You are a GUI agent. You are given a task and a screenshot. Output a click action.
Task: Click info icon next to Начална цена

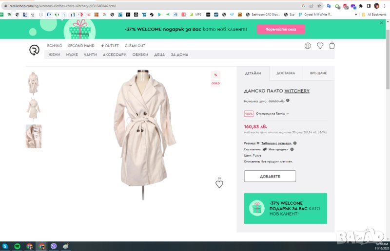point(288,100)
